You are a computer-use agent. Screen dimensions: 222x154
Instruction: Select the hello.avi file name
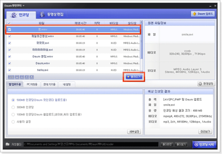coord(43,70)
